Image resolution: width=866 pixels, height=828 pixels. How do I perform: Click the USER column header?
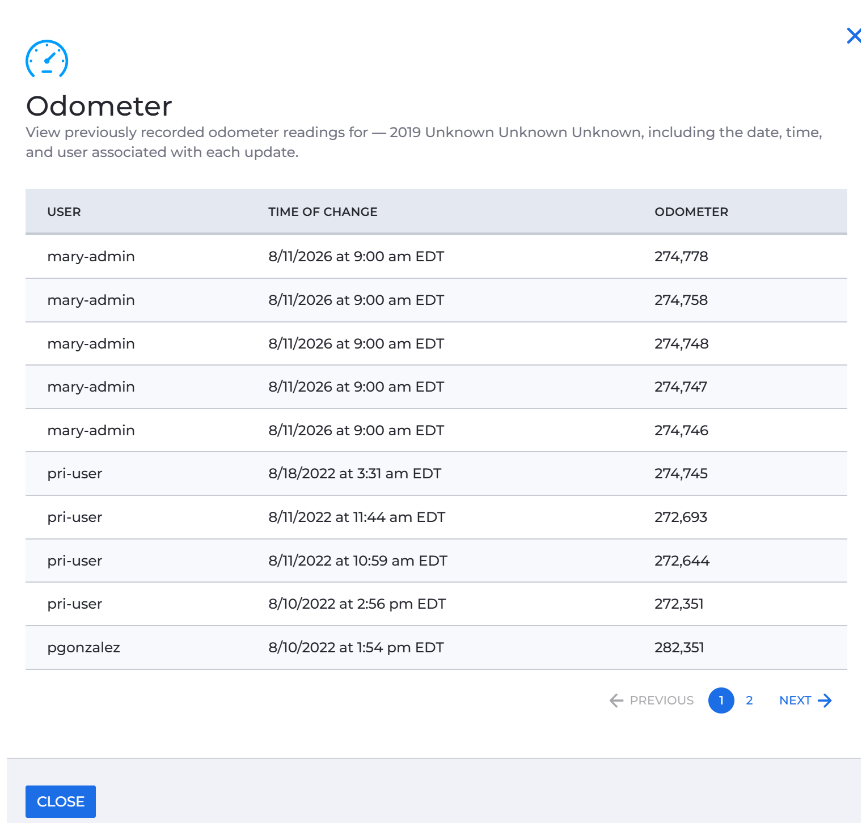(64, 212)
